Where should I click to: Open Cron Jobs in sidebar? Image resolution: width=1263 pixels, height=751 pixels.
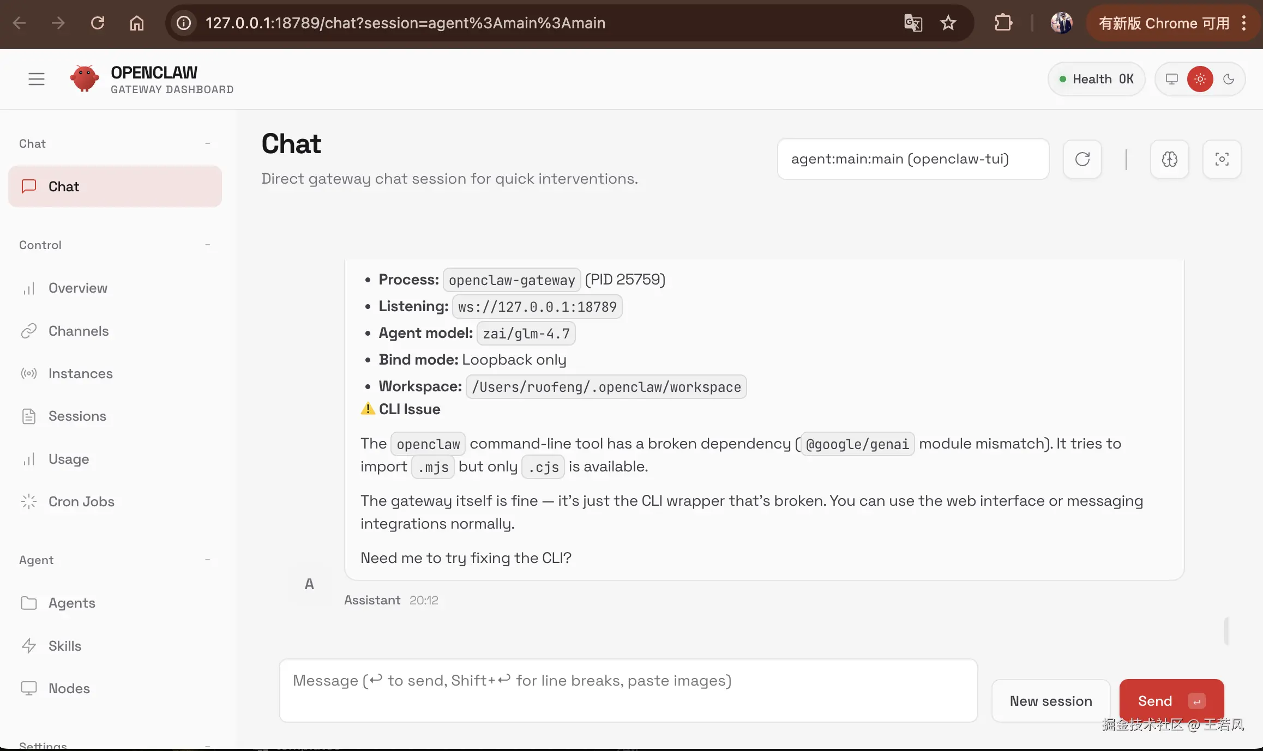(x=81, y=501)
